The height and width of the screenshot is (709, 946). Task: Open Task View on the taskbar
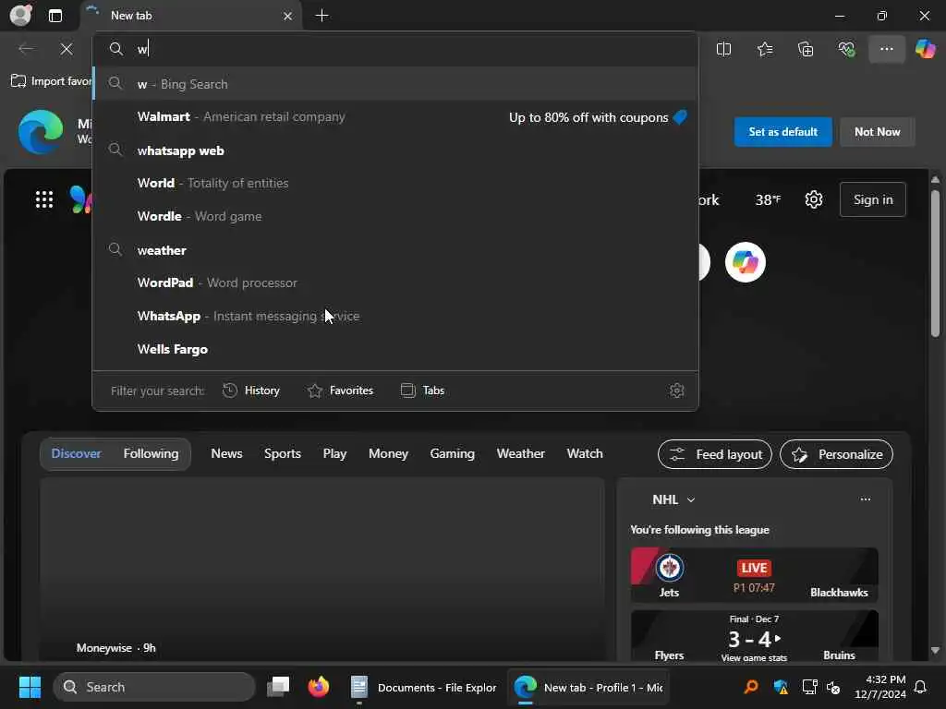[278, 687]
